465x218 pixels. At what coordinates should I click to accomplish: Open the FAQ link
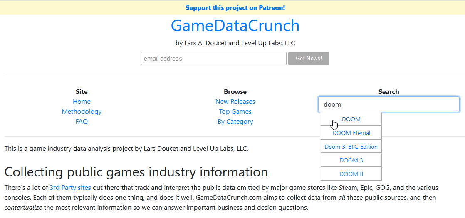coord(82,122)
